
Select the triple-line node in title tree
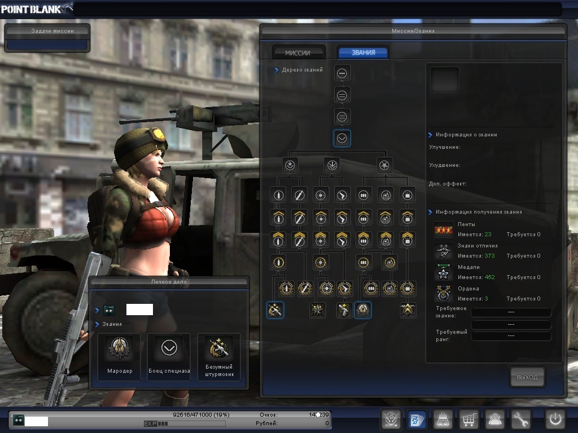point(342,117)
